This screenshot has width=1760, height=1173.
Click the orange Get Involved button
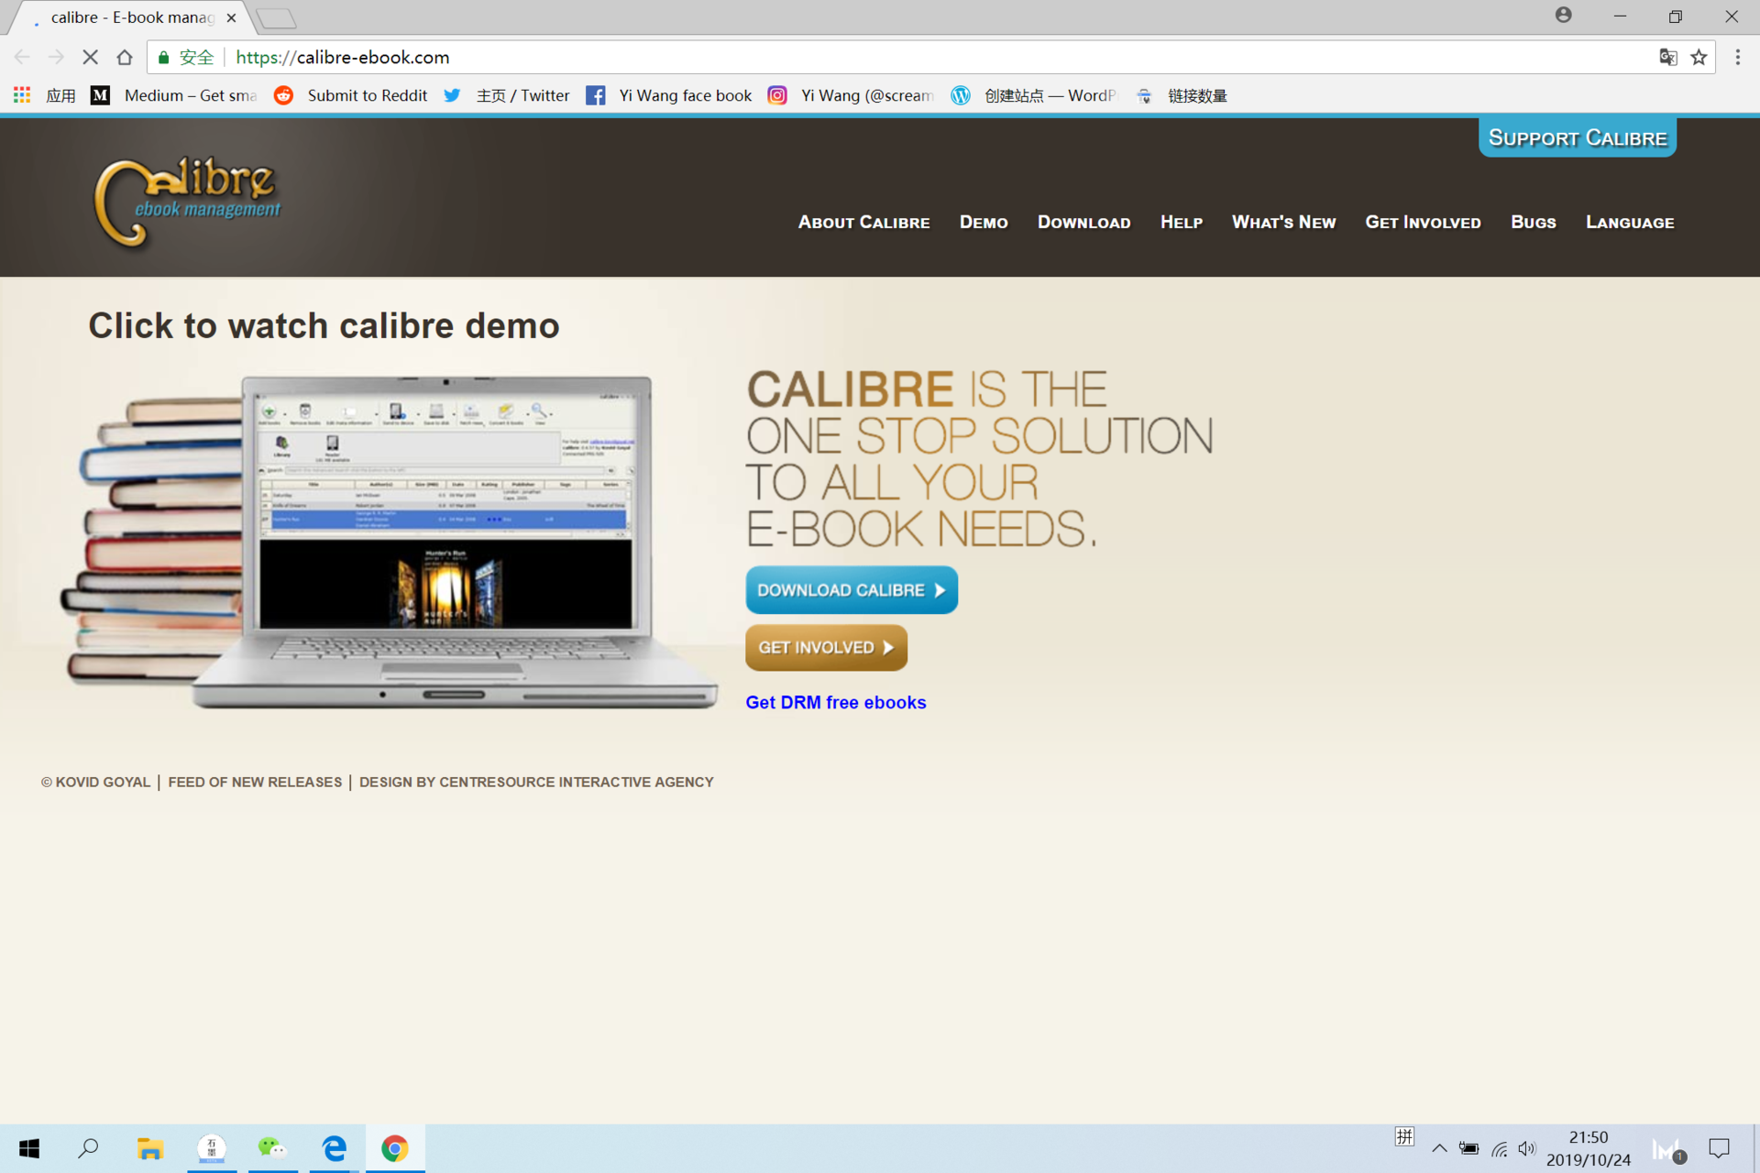tap(826, 648)
